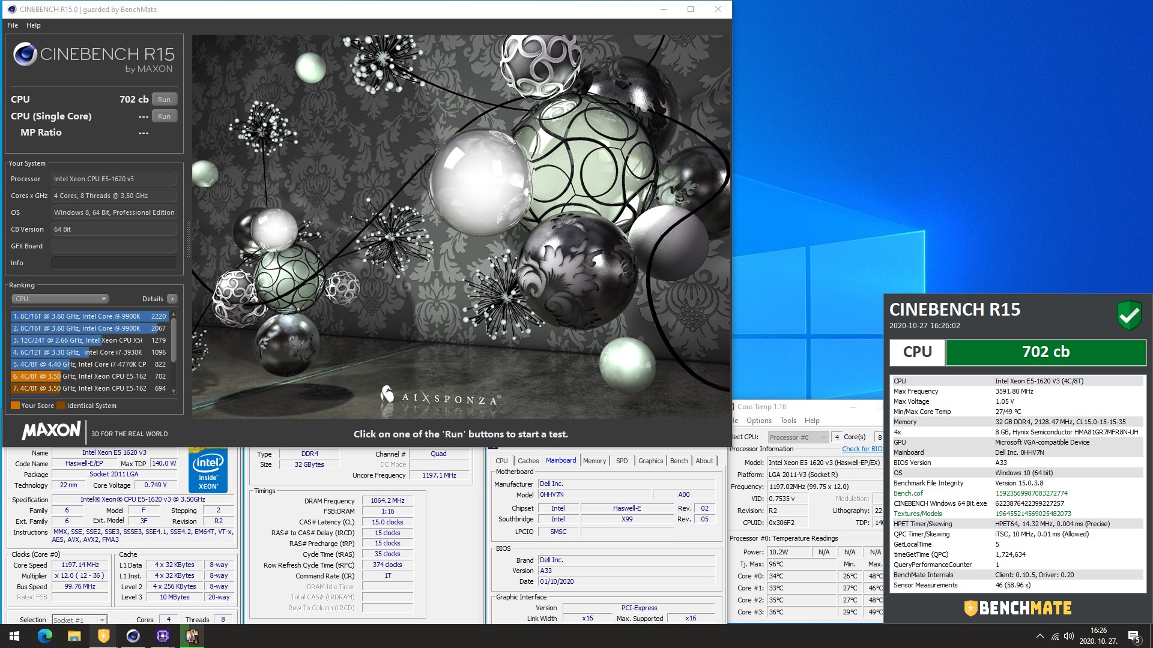Open Cinebench File menu

(13, 25)
